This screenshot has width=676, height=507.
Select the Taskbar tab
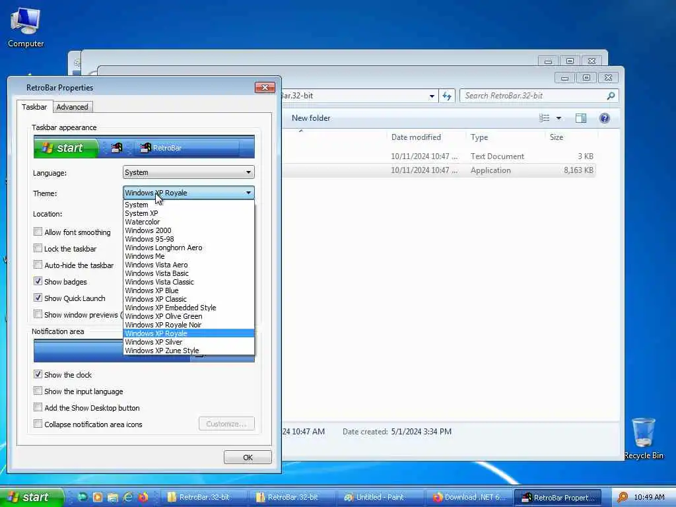(34, 107)
